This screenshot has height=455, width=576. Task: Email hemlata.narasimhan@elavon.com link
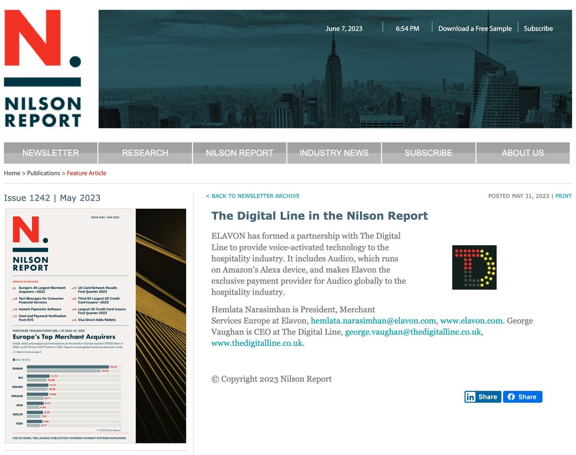[373, 321]
